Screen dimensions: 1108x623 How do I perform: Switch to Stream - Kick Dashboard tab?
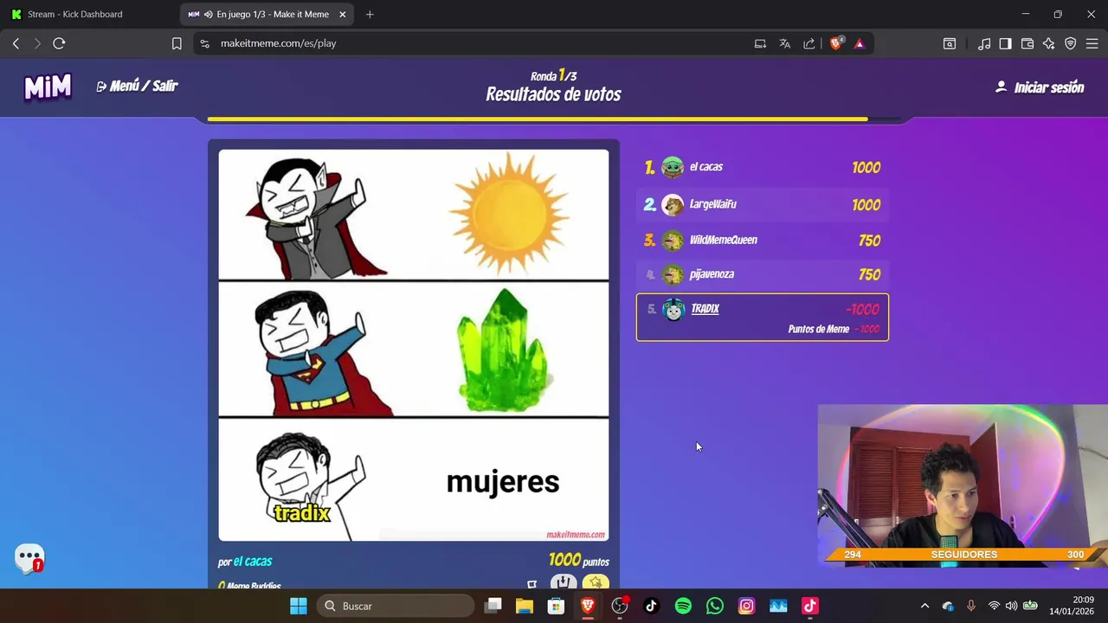click(87, 14)
